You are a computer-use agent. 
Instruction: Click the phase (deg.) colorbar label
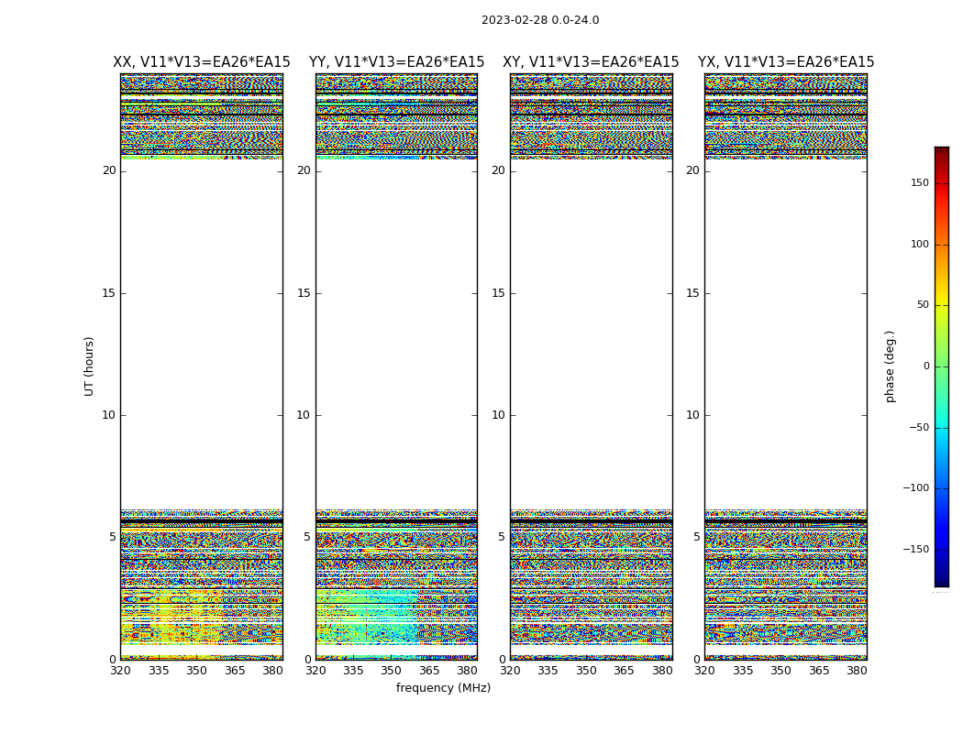[x=890, y=366]
